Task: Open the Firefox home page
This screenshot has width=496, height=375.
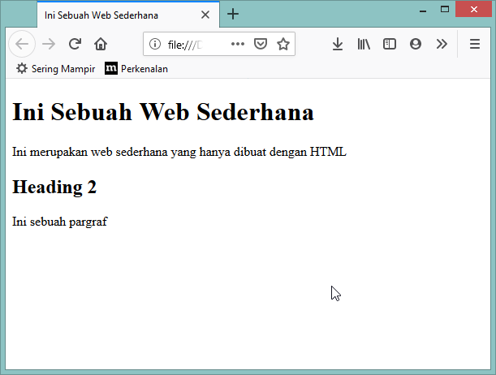Action: point(101,45)
